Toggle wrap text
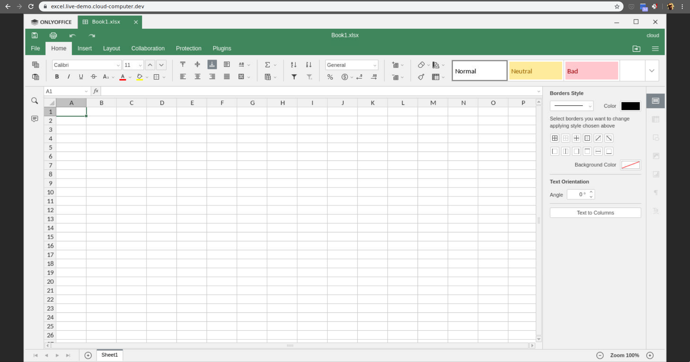690x362 pixels. point(227,65)
